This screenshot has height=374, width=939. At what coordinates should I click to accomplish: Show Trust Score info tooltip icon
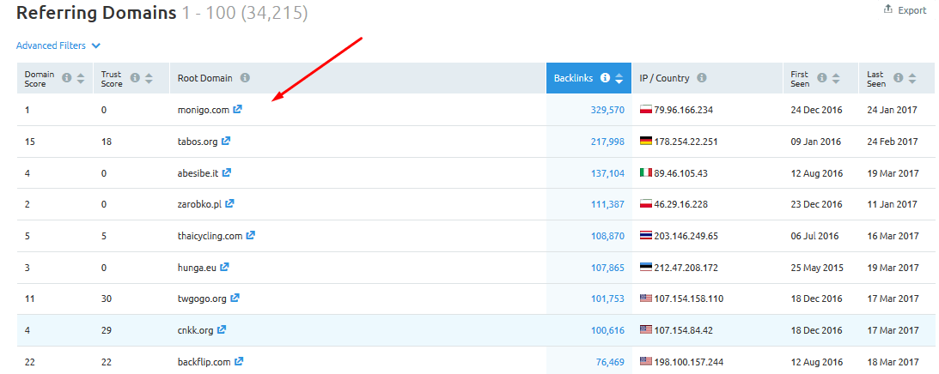coord(135,78)
